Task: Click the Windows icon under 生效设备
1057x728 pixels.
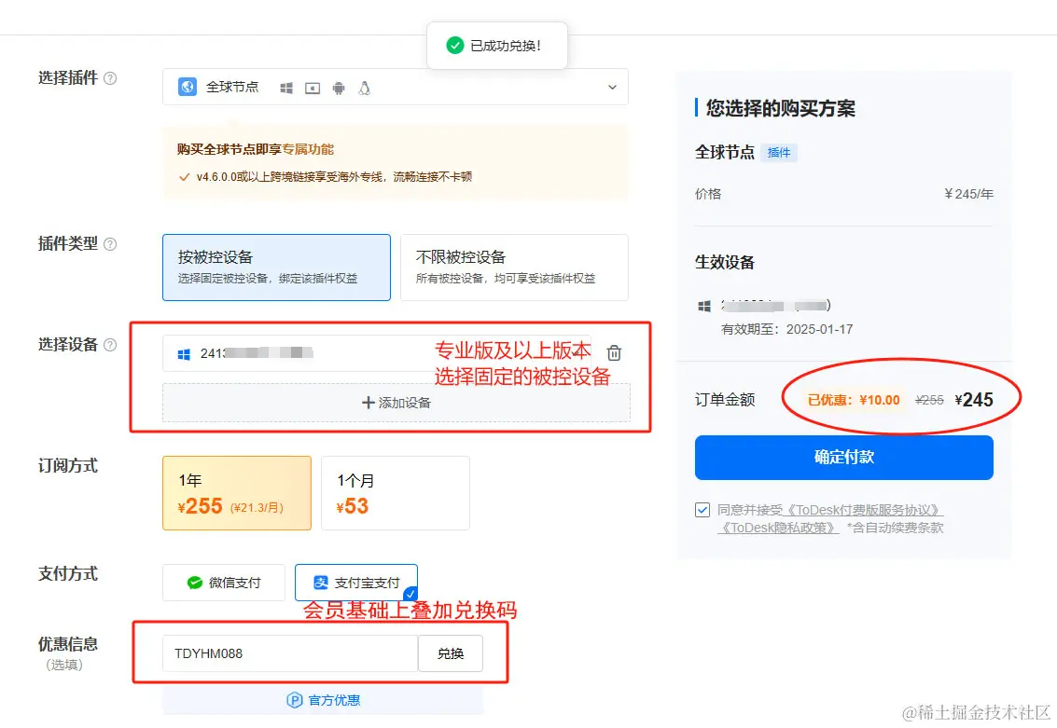Action: click(x=704, y=307)
